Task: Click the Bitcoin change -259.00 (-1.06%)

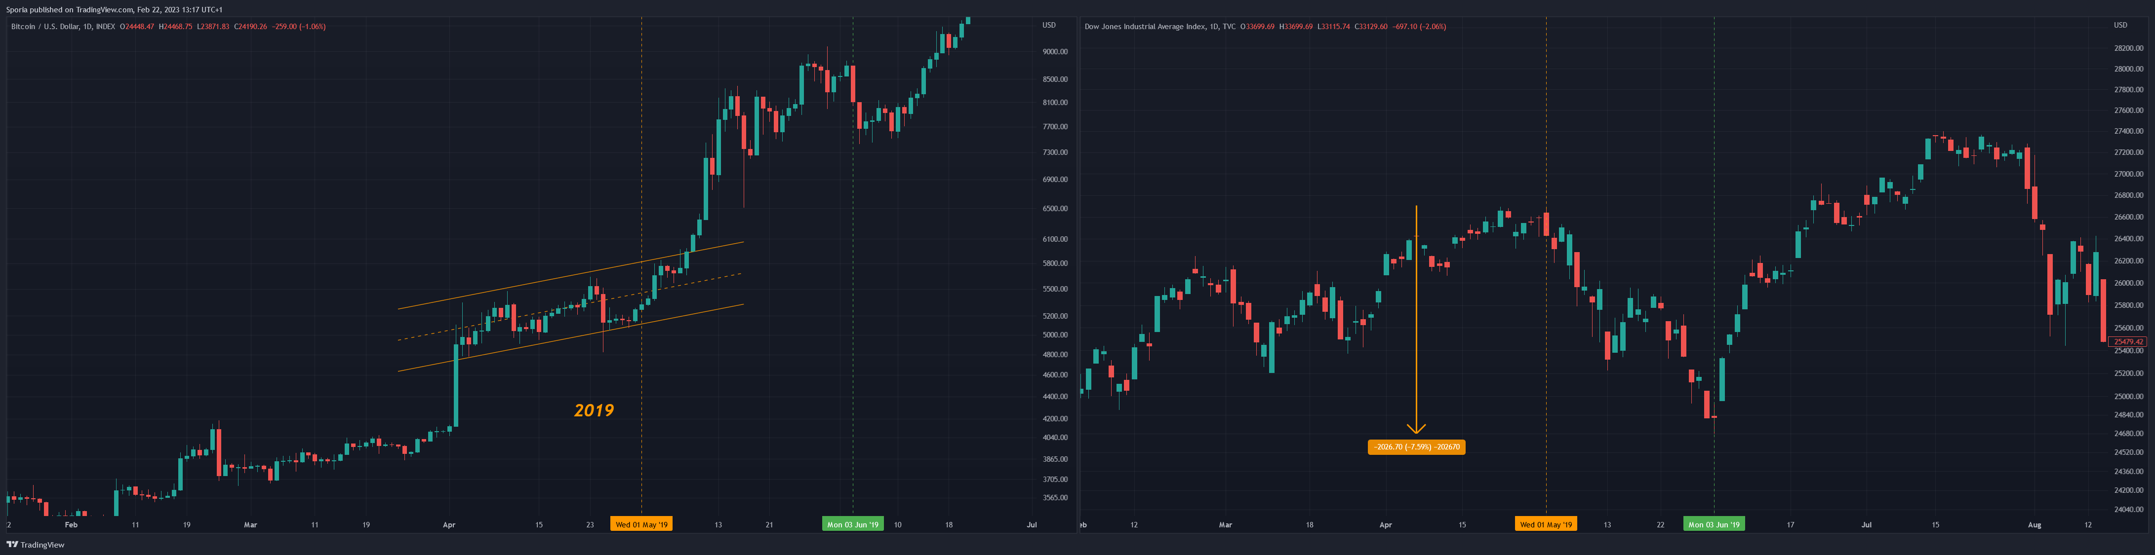Action: point(299,27)
